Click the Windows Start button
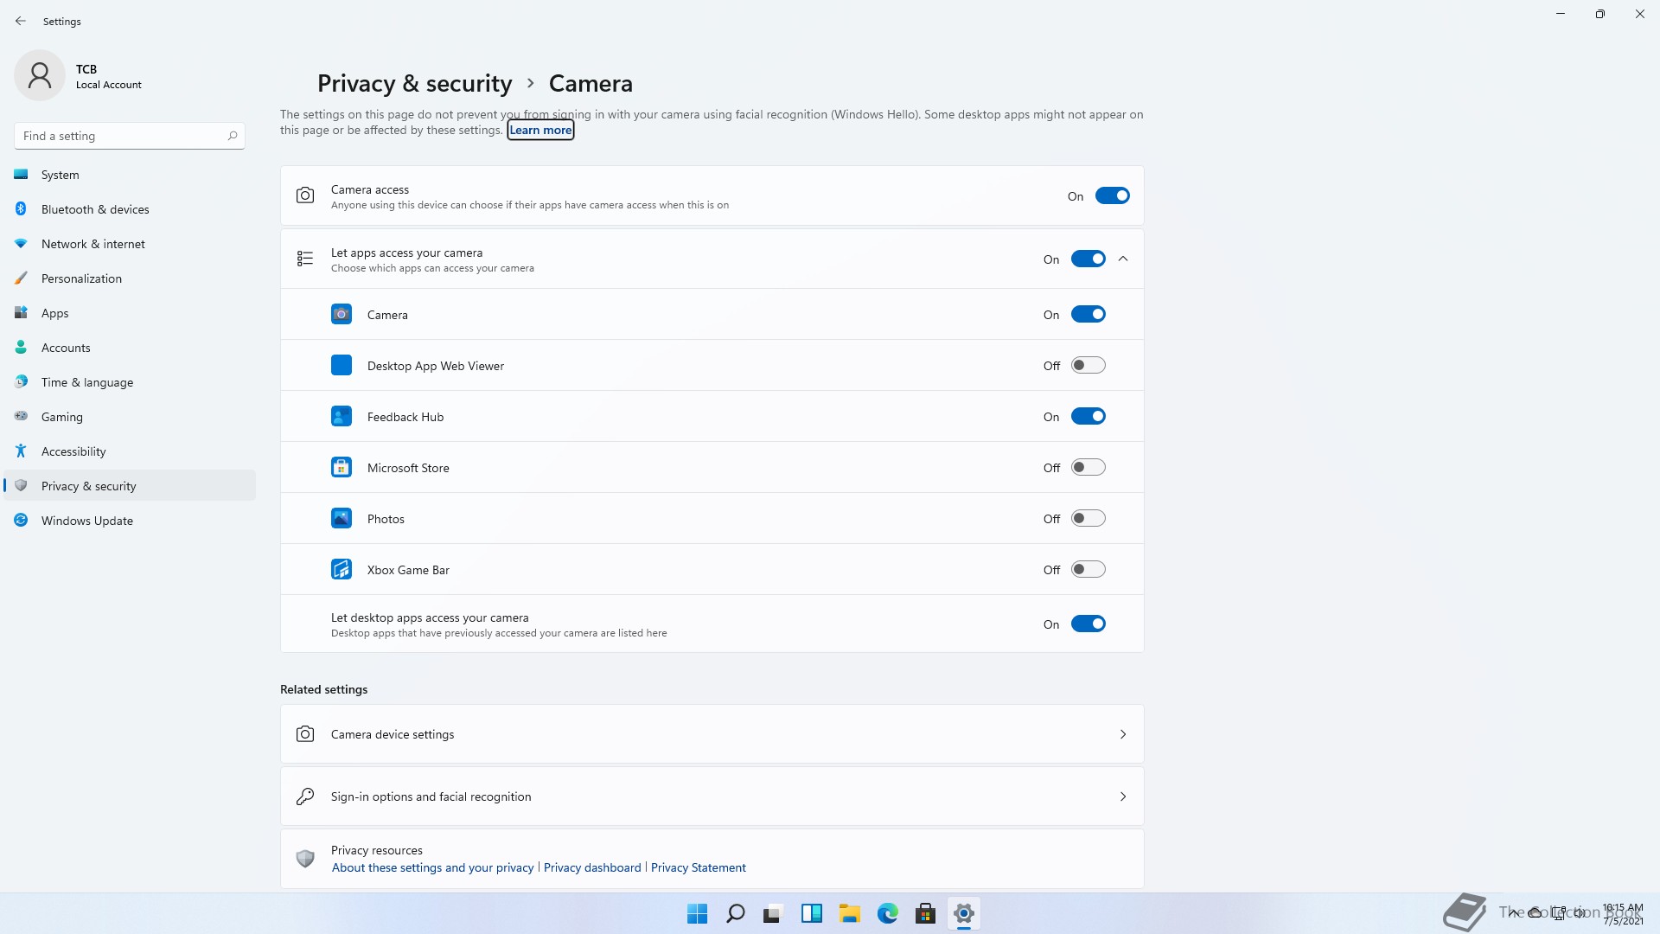Image resolution: width=1660 pixels, height=934 pixels. pyautogui.click(x=697, y=913)
